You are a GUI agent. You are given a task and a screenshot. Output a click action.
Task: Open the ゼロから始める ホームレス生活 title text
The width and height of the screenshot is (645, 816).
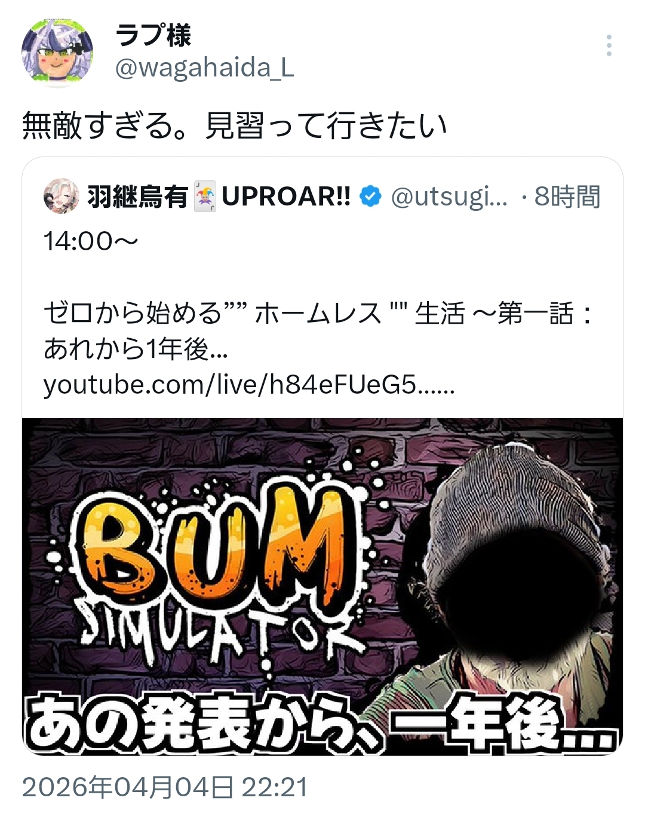point(319,313)
